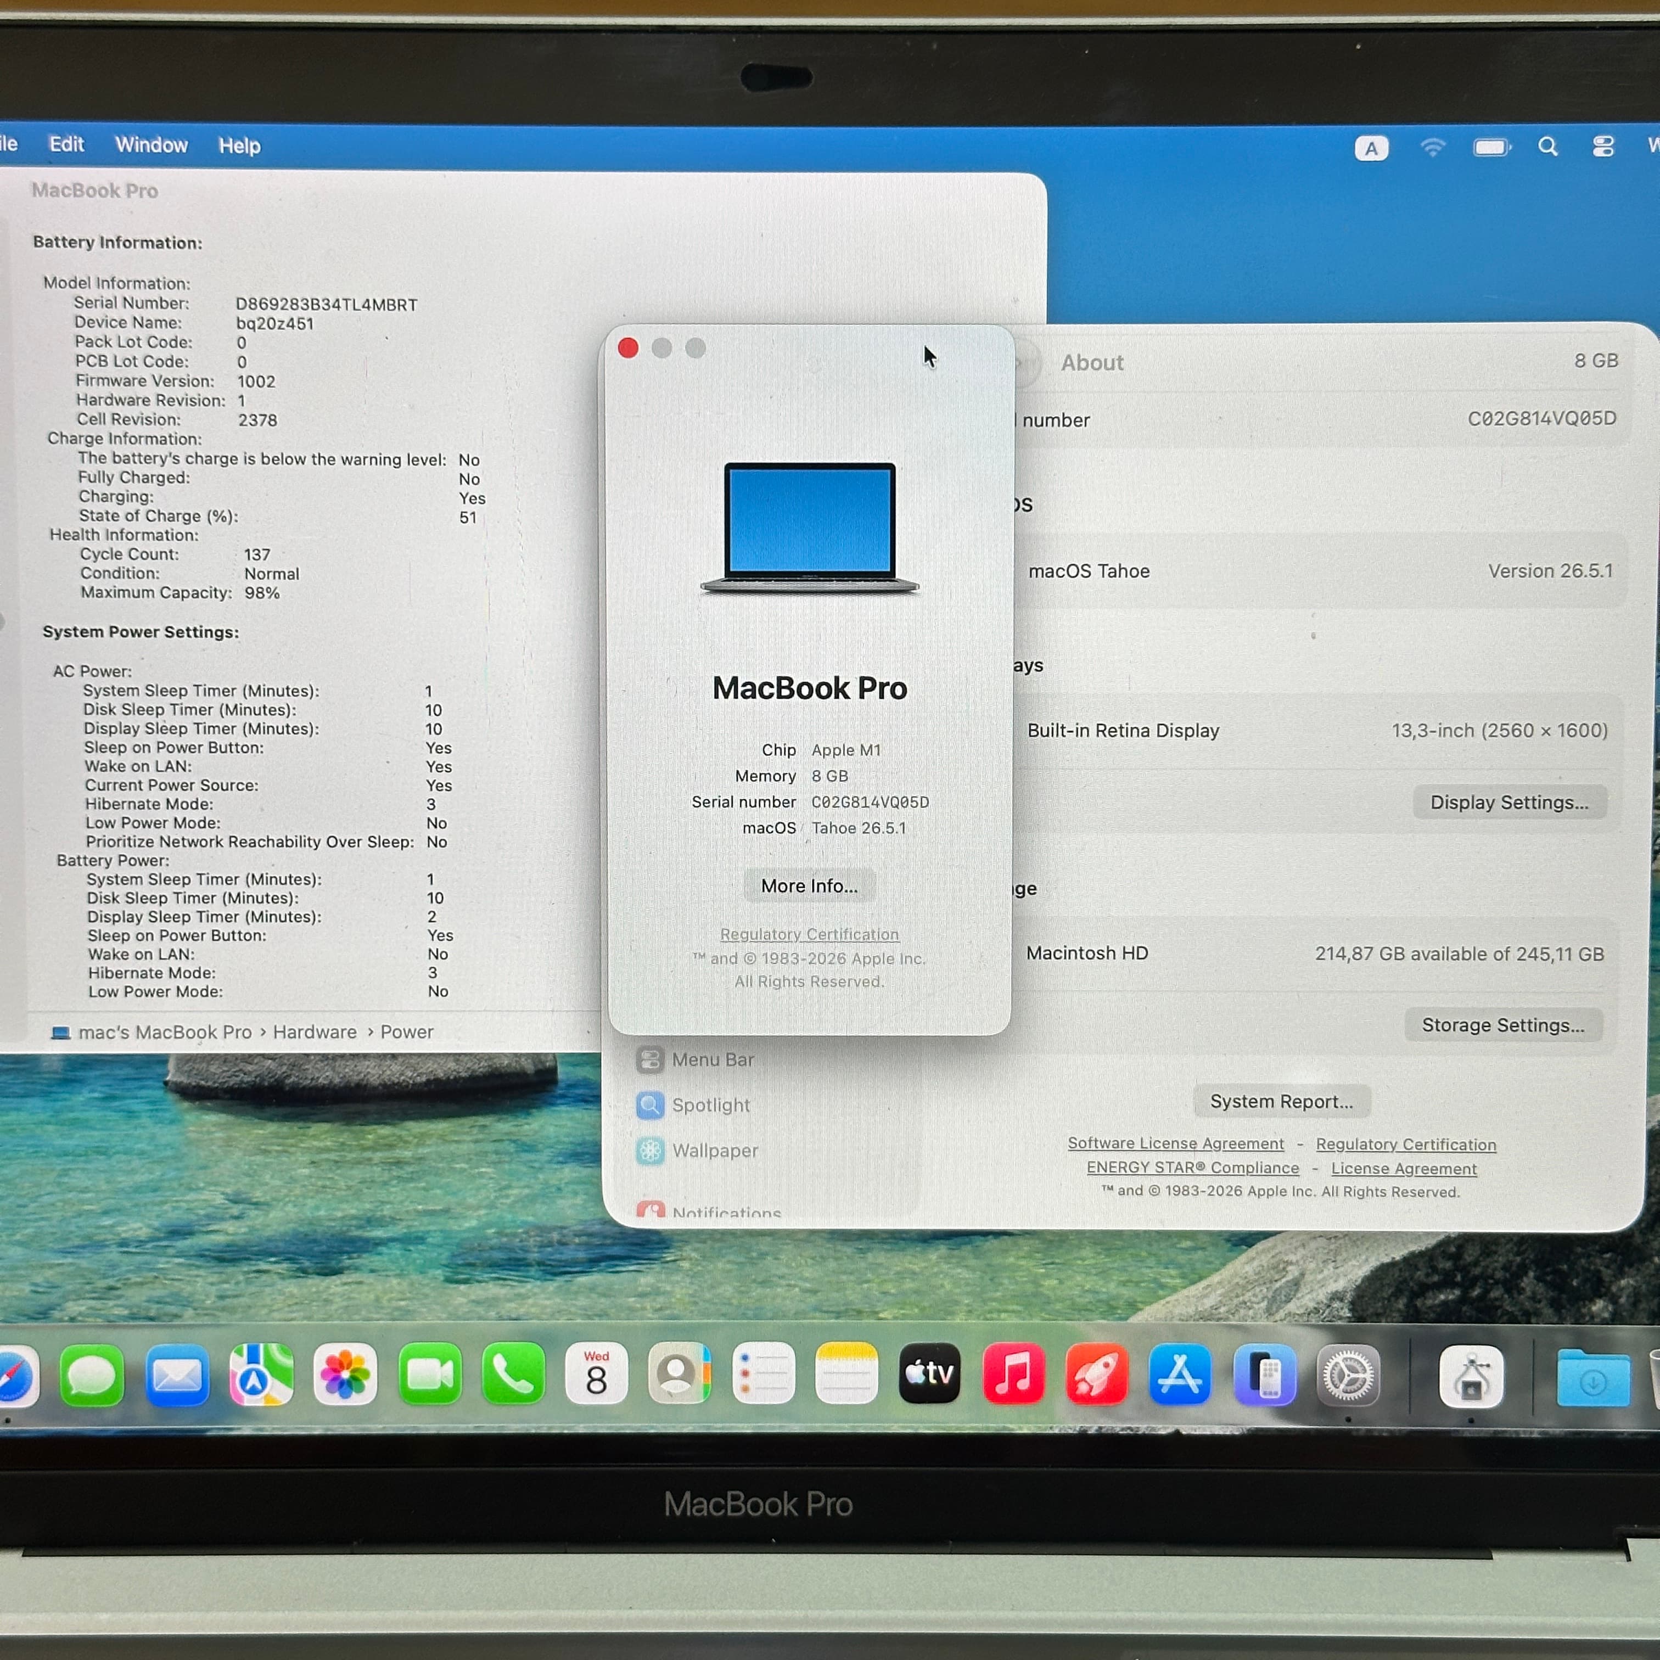Click the MacBook Pro laptop image
The width and height of the screenshot is (1660, 1660).
coord(809,529)
